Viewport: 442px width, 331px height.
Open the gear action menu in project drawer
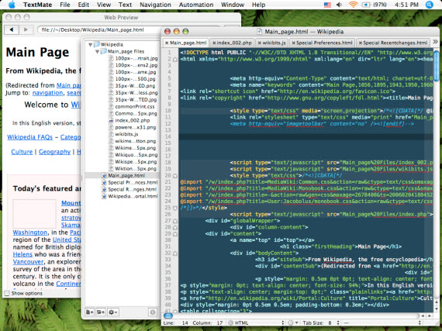pyautogui.click(x=112, y=312)
